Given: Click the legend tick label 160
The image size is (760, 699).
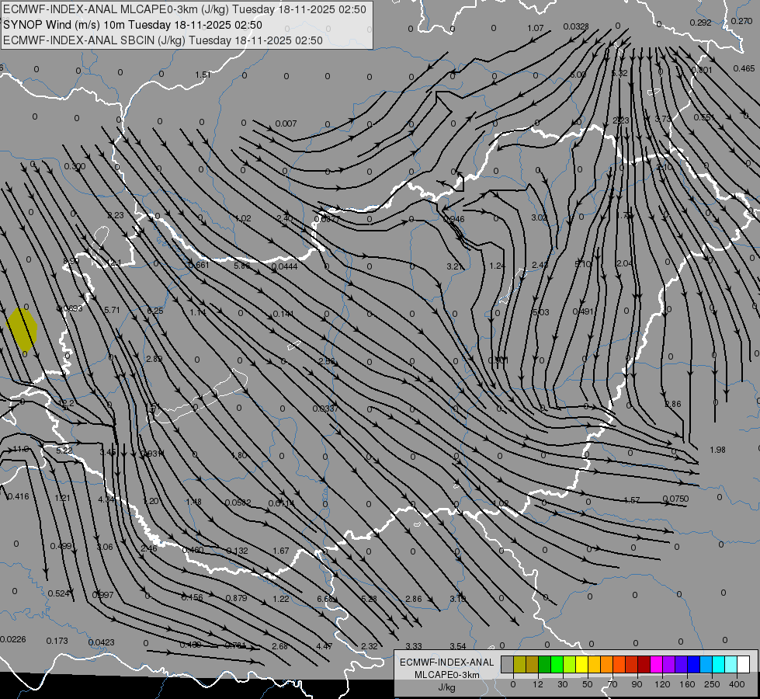Looking at the screenshot, I should coord(687,684).
